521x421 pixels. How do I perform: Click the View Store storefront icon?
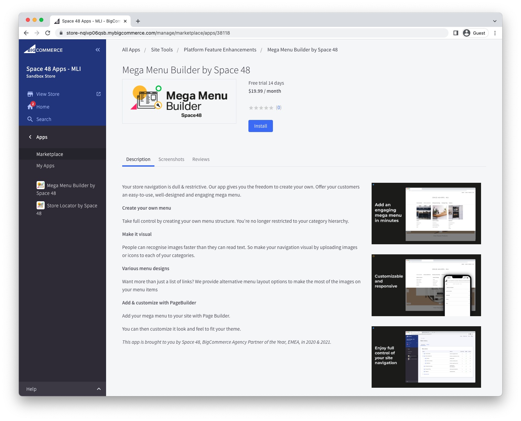pyautogui.click(x=30, y=94)
